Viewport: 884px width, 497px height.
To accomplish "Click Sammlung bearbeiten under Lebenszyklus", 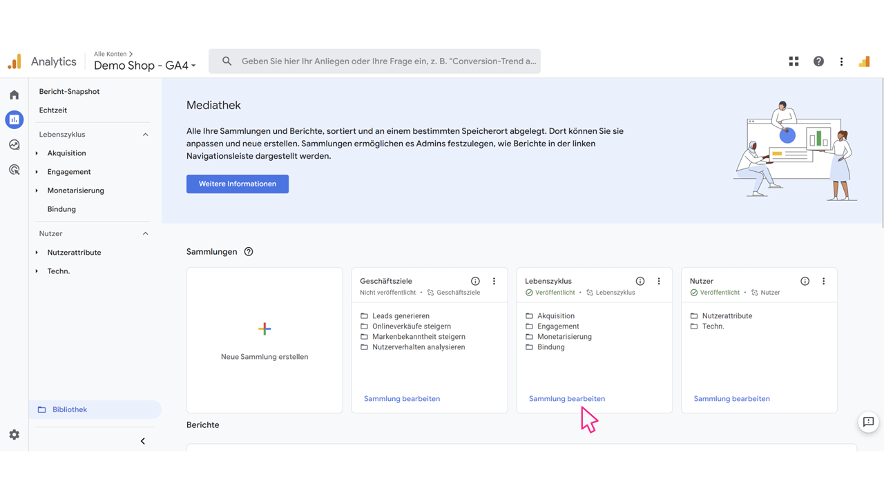I will [567, 398].
